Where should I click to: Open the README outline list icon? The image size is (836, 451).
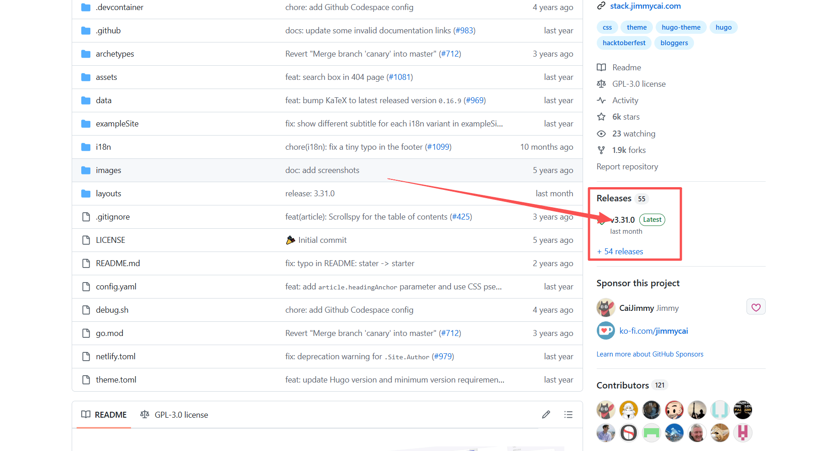[x=568, y=414]
